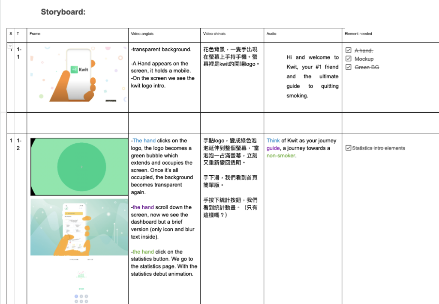Open the small dropdown arrow in first row
Image resolution: width=439 pixels, height=304 pixels.
(x=10, y=46)
